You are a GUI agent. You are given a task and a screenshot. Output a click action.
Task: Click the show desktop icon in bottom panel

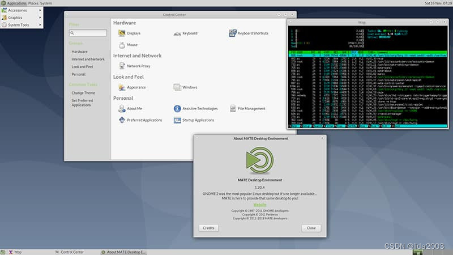pos(3,252)
